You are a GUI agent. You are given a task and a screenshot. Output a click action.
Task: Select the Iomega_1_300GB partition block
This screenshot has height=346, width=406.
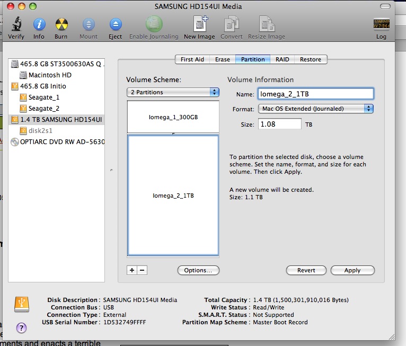pyautogui.click(x=173, y=117)
